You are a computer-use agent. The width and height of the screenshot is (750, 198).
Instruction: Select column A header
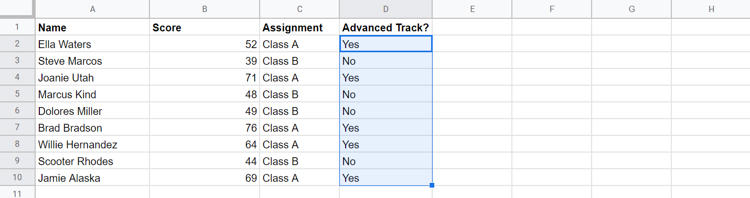[x=92, y=9]
